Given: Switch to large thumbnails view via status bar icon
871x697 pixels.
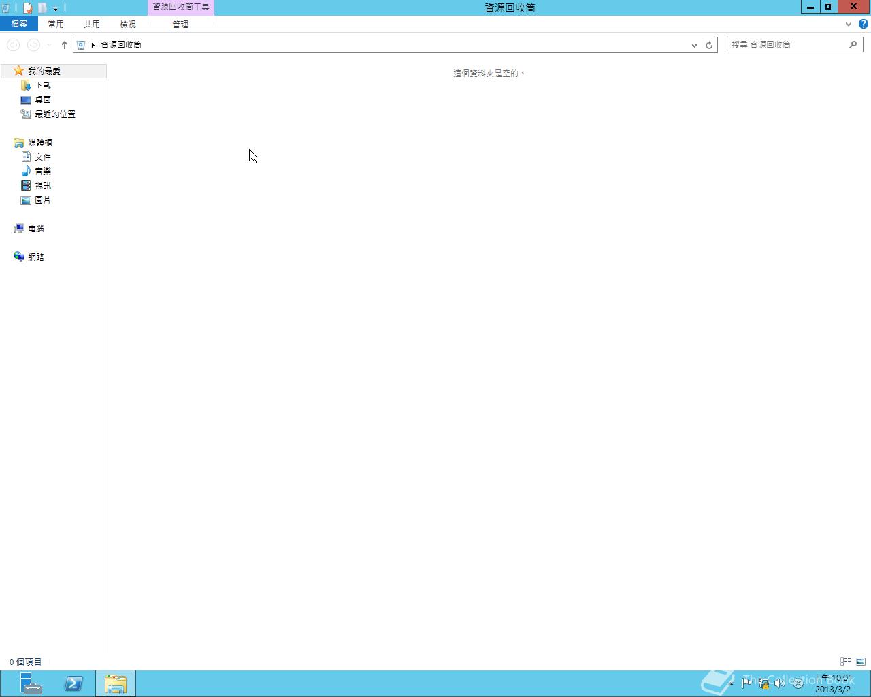Looking at the screenshot, I should (861, 662).
